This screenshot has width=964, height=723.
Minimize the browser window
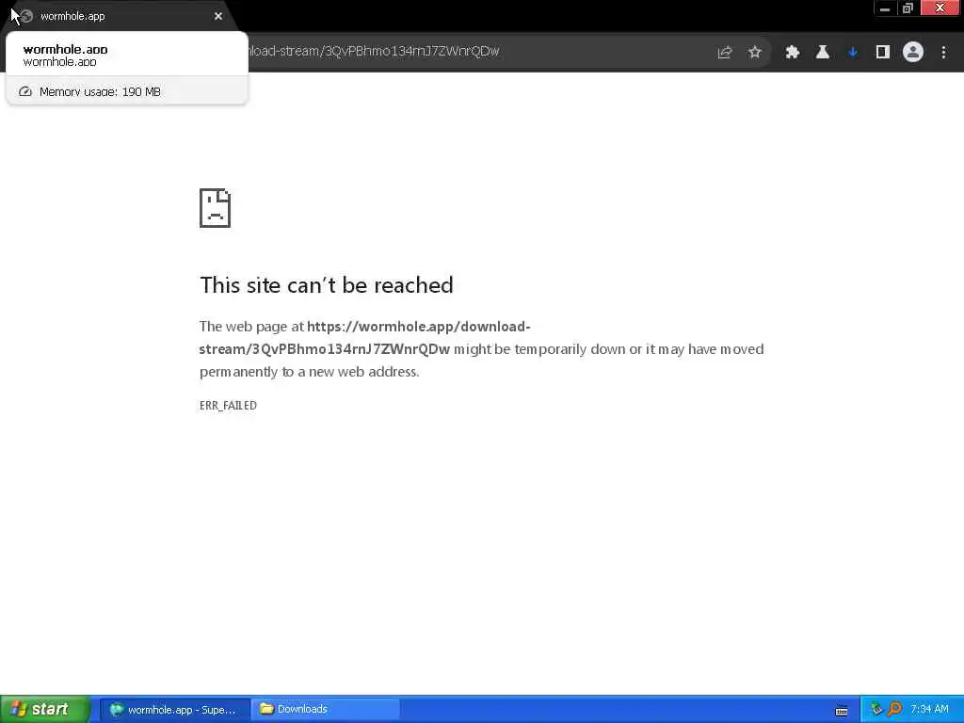pos(885,8)
